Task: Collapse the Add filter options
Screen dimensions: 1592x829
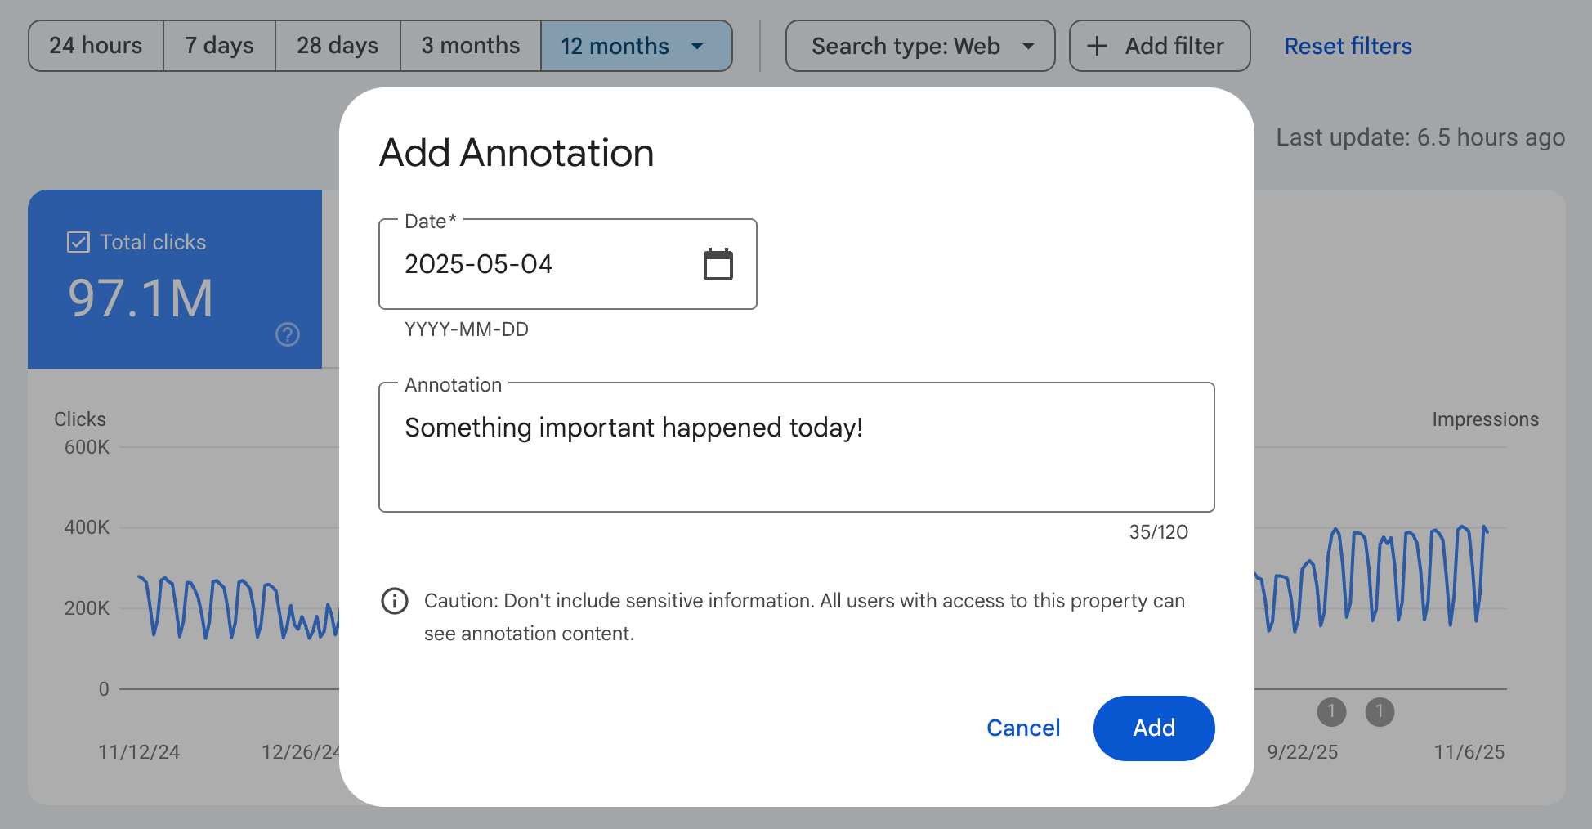Action: tap(1160, 46)
